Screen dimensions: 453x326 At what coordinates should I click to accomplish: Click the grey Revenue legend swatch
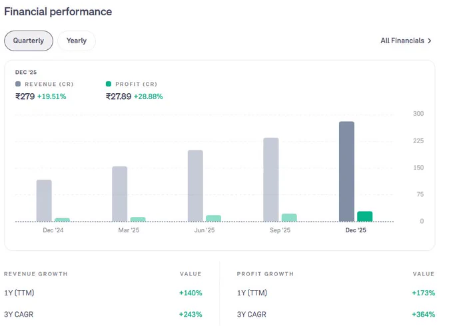pyautogui.click(x=18, y=84)
